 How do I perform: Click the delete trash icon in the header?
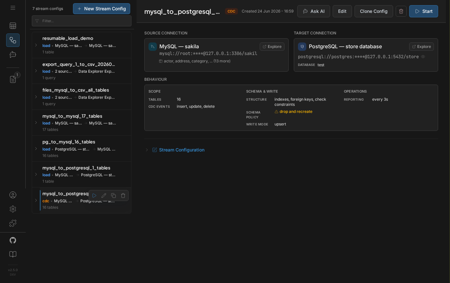tap(401, 11)
